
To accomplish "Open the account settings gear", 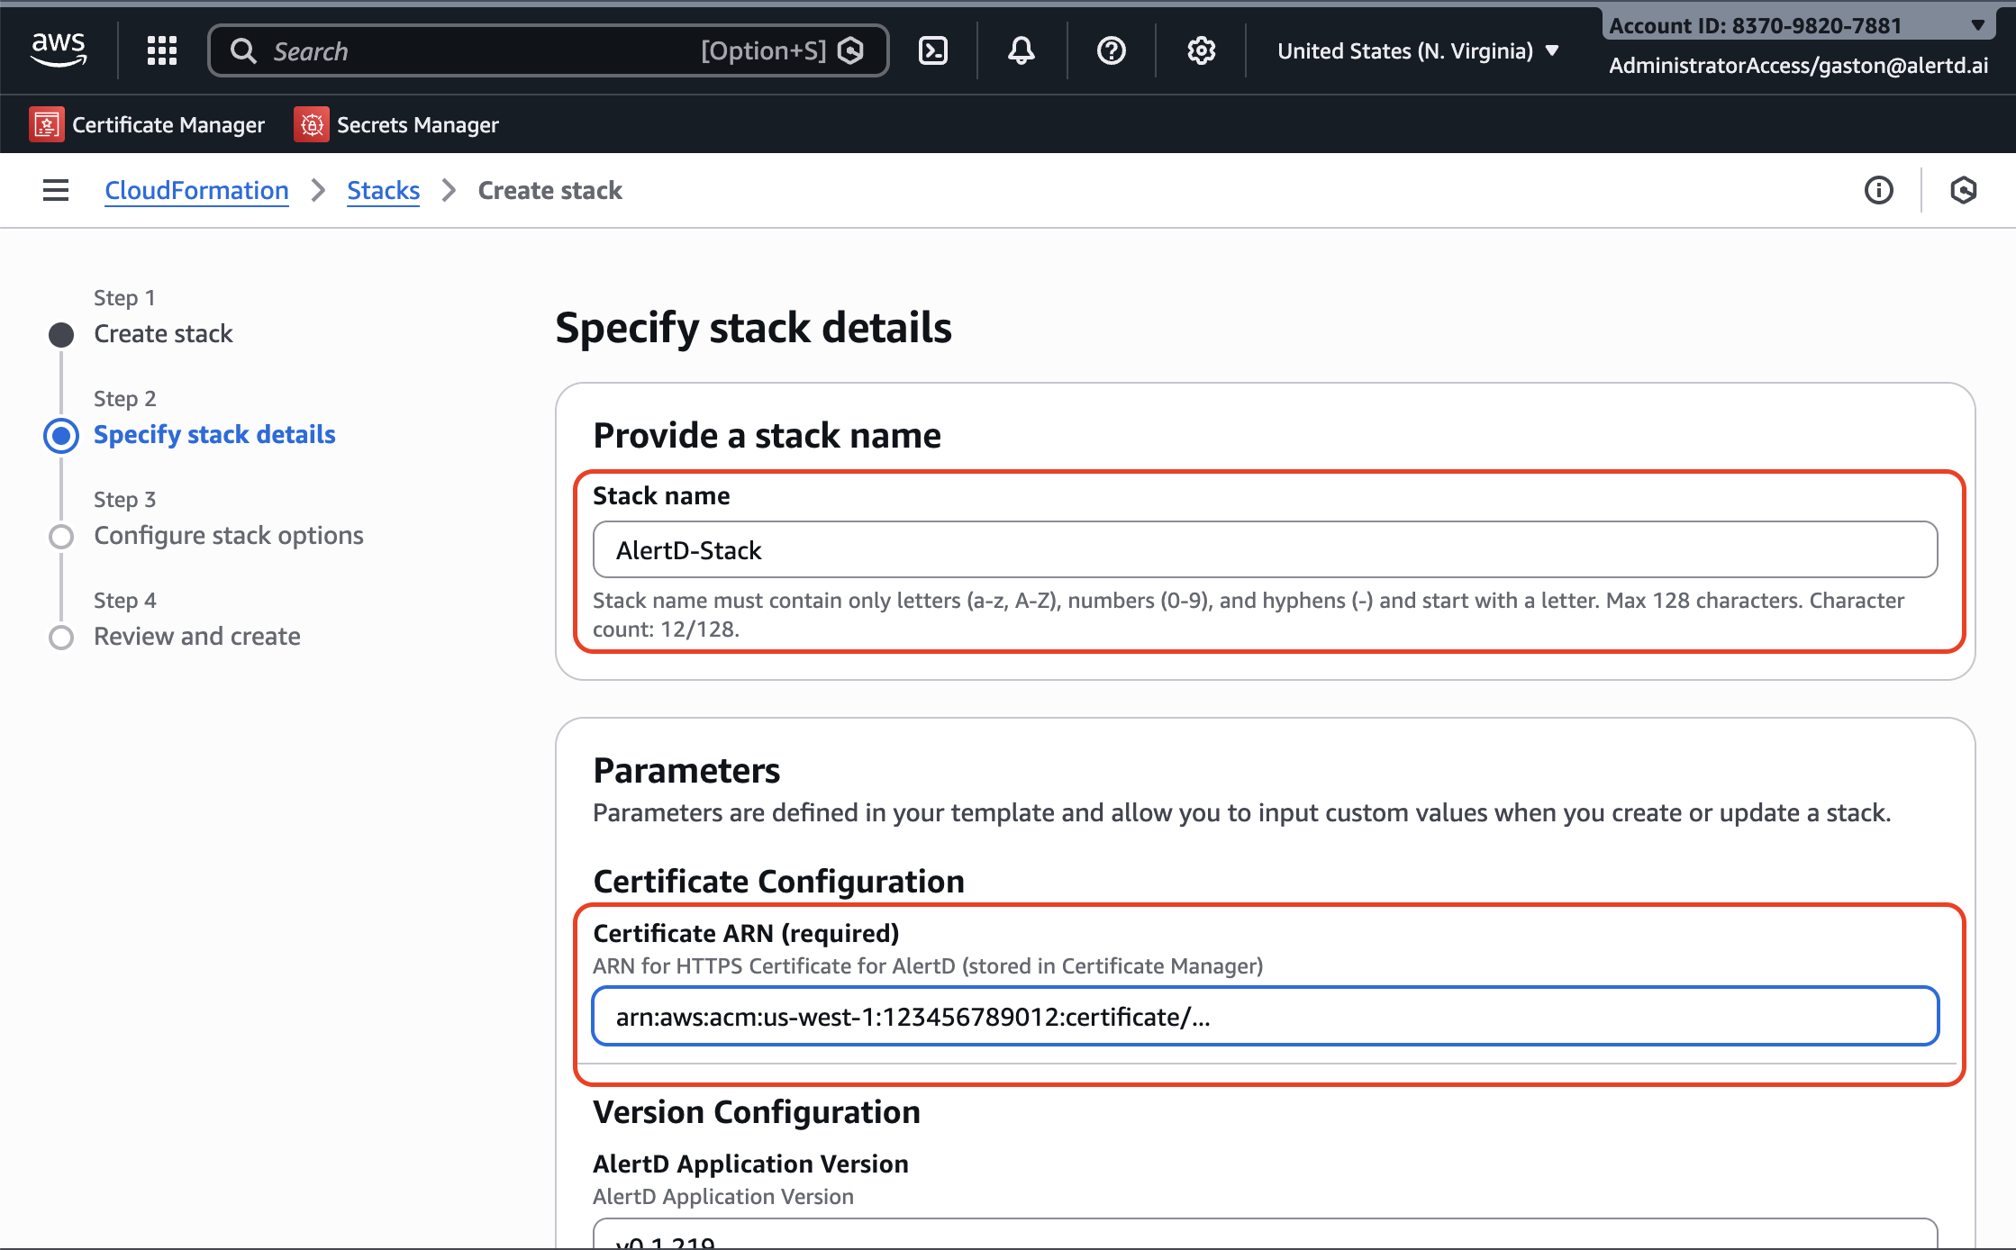I will pyautogui.click(x=1201, y=50).
